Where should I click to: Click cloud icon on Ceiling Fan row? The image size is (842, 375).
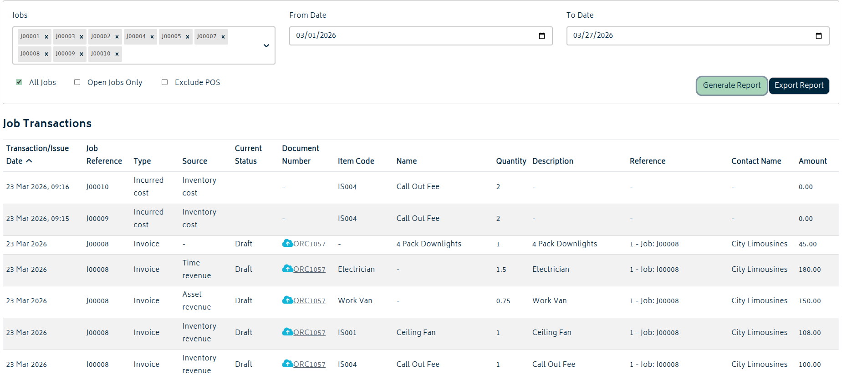pos(287,332)
